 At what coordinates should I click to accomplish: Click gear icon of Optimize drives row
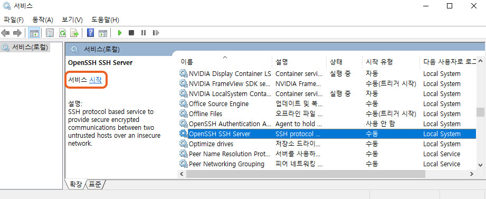pos(184,144)
